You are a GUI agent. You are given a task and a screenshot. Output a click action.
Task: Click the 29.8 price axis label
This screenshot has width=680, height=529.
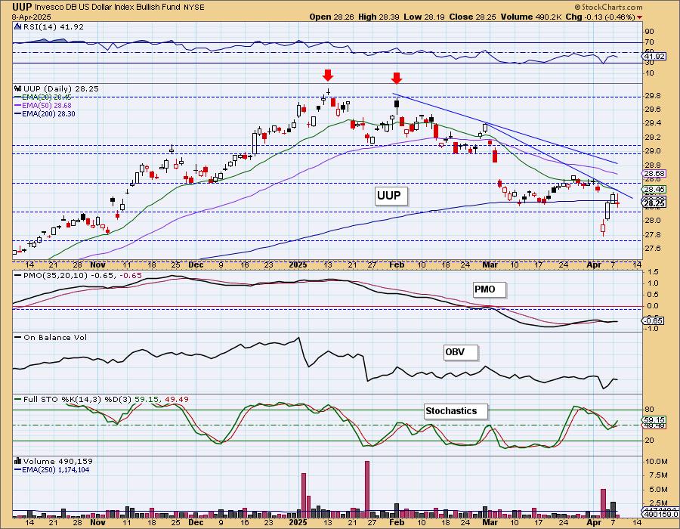[653, 95]
